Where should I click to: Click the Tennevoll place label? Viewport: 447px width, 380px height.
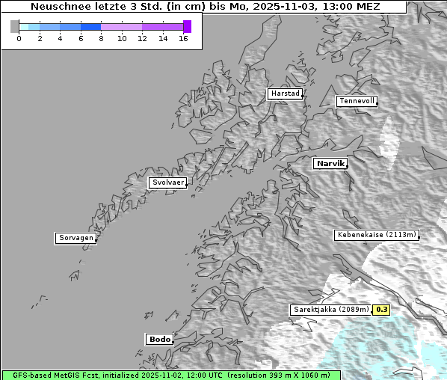(357, 101)
